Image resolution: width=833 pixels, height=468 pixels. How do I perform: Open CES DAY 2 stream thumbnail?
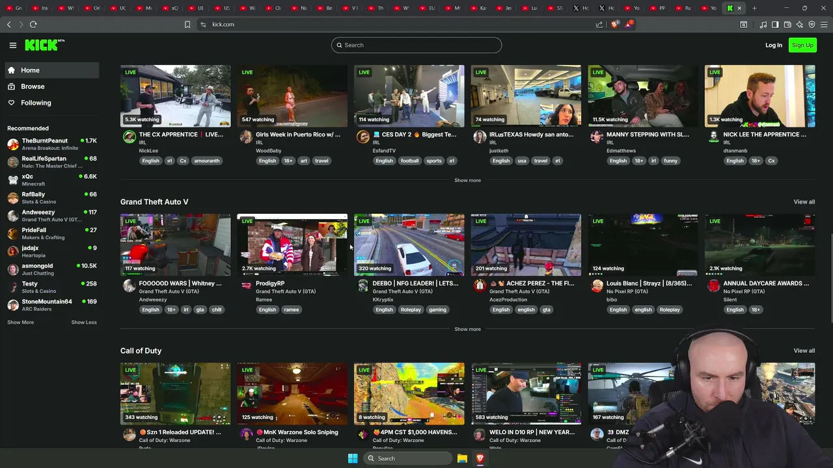(409, 96)
